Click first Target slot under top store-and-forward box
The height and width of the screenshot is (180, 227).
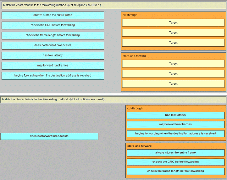(173, 64)
